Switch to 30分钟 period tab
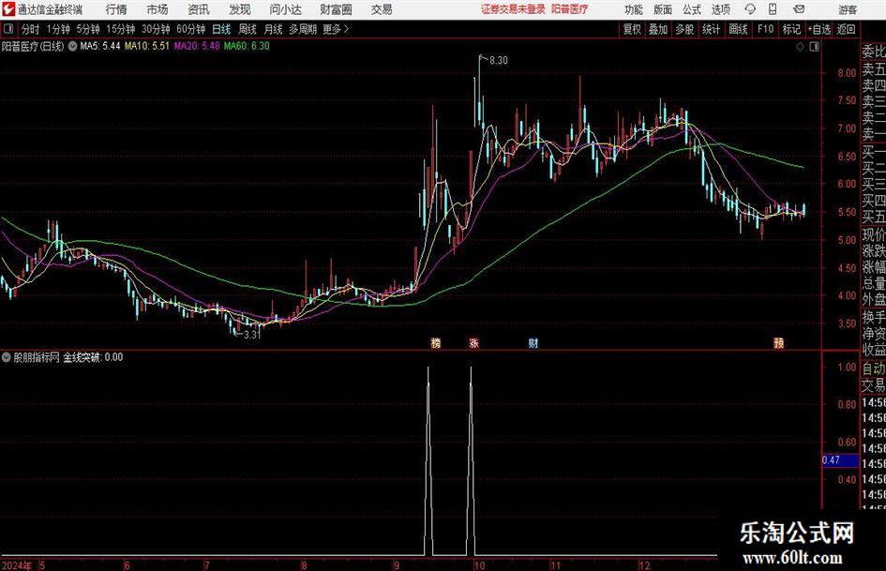 [x=156, y=29]
